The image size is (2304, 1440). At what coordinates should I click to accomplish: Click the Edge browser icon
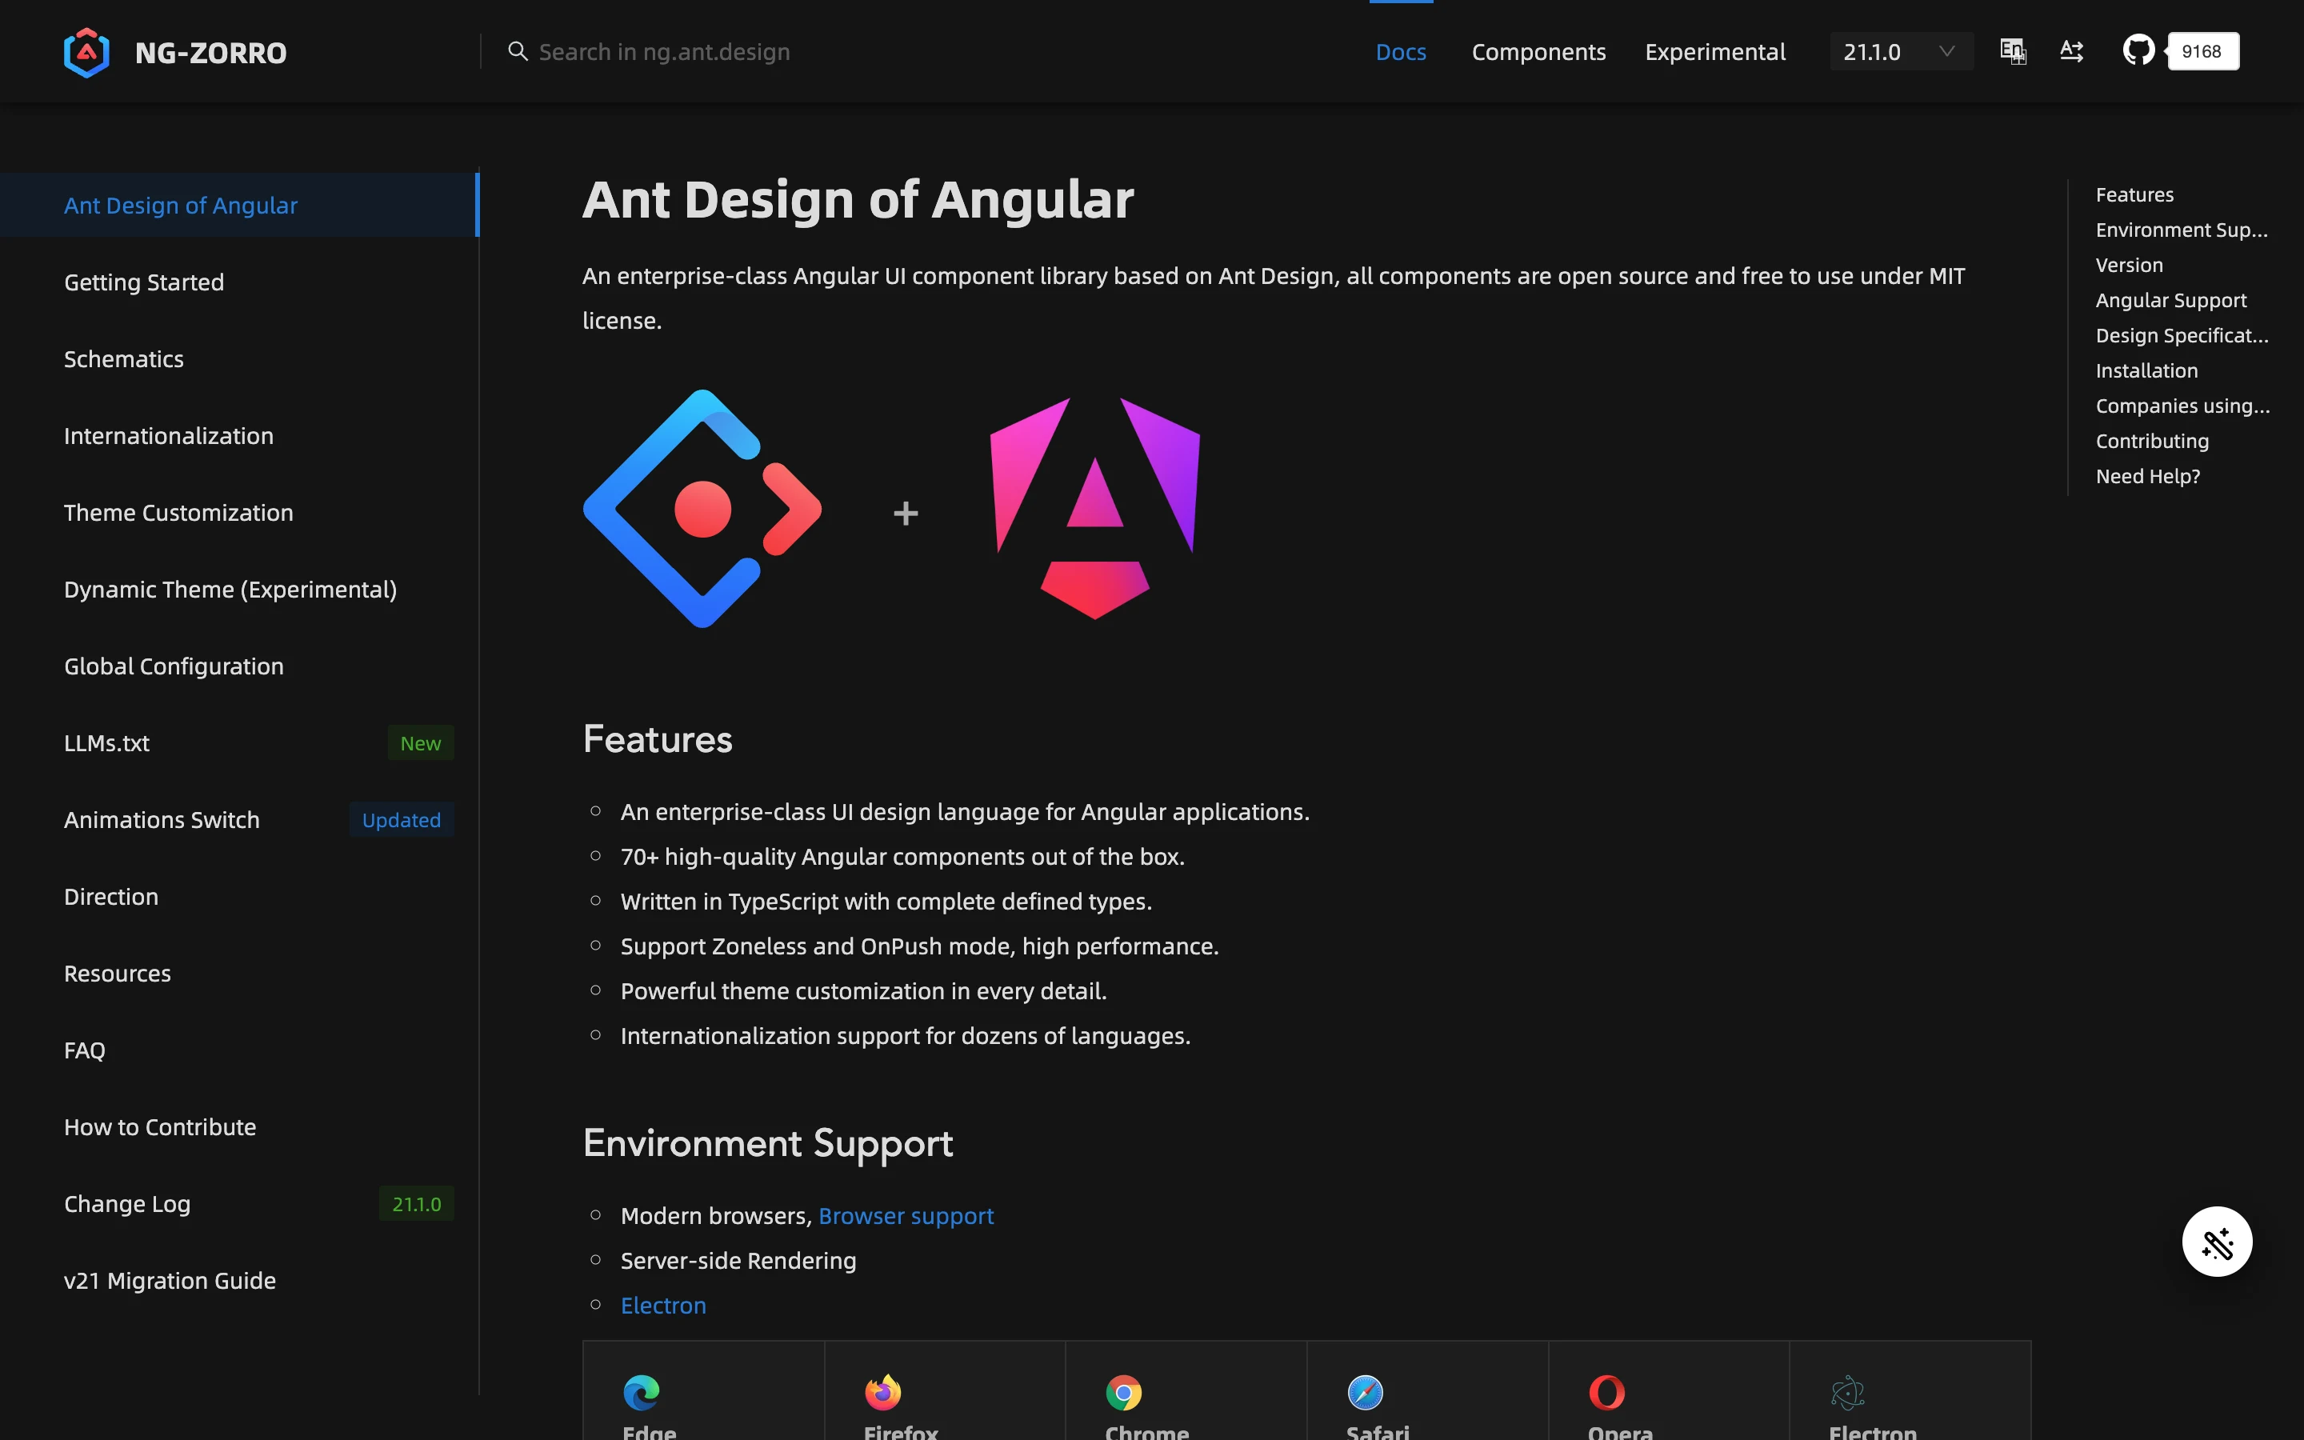[642, 1392]
